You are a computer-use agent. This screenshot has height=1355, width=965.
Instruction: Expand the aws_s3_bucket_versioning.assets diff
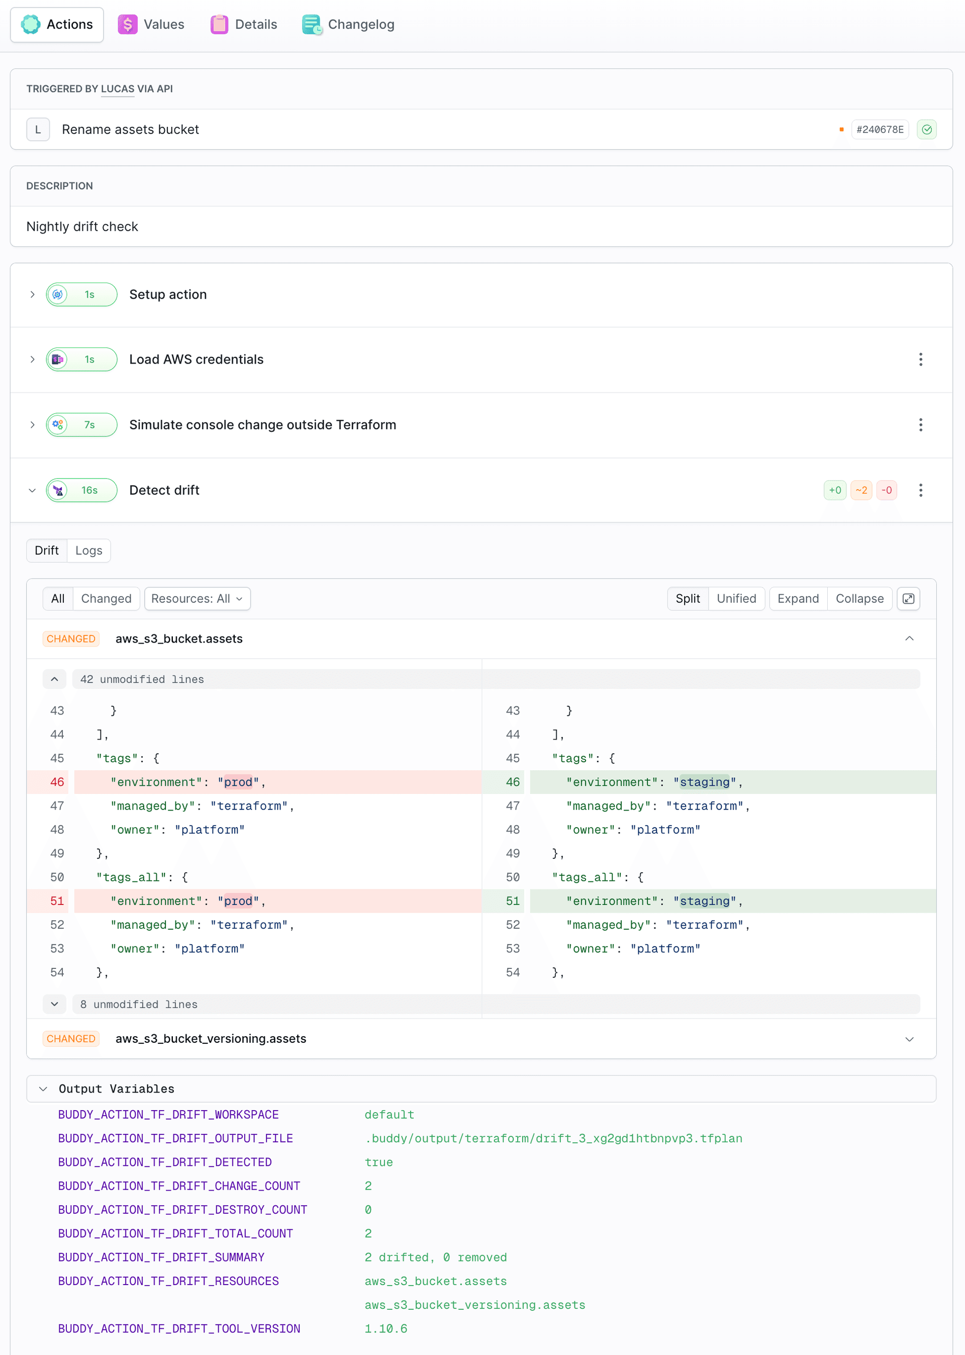tap(909, 1039)
